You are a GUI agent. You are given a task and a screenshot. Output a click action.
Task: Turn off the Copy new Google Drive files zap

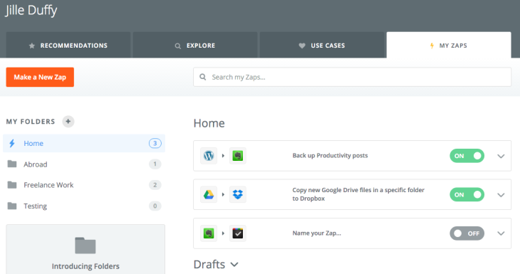[467, 194]
